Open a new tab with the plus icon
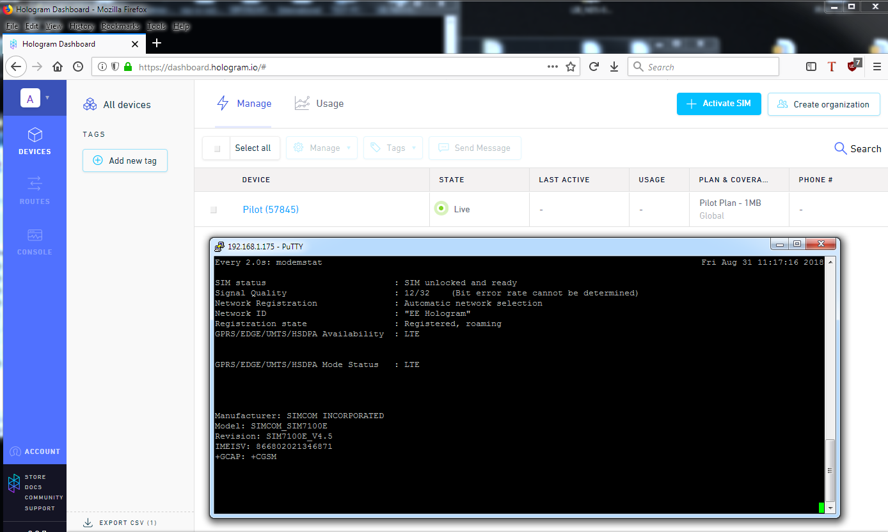 (157, 43)
